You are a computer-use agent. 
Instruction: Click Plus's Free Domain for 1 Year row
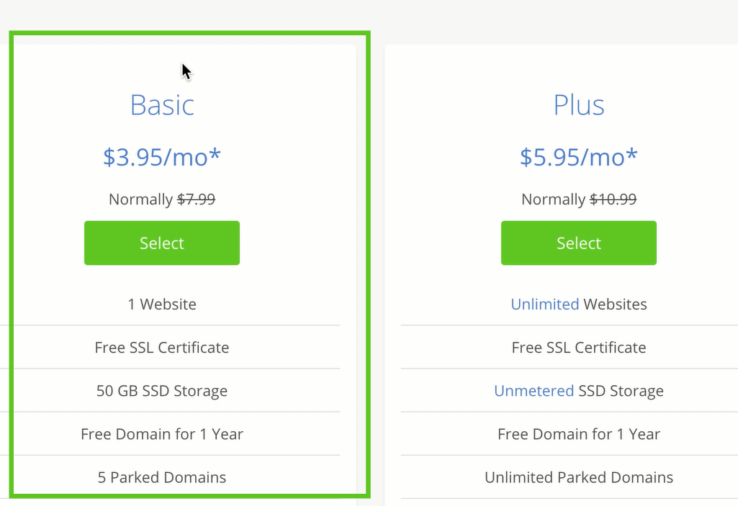click(x=578, y=434)
